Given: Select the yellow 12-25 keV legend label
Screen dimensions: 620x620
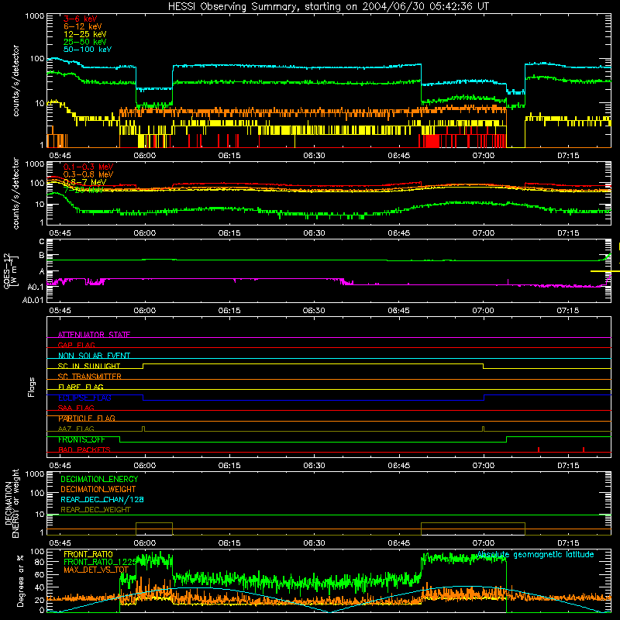Looking at the screenshot, I should (85, 34).
